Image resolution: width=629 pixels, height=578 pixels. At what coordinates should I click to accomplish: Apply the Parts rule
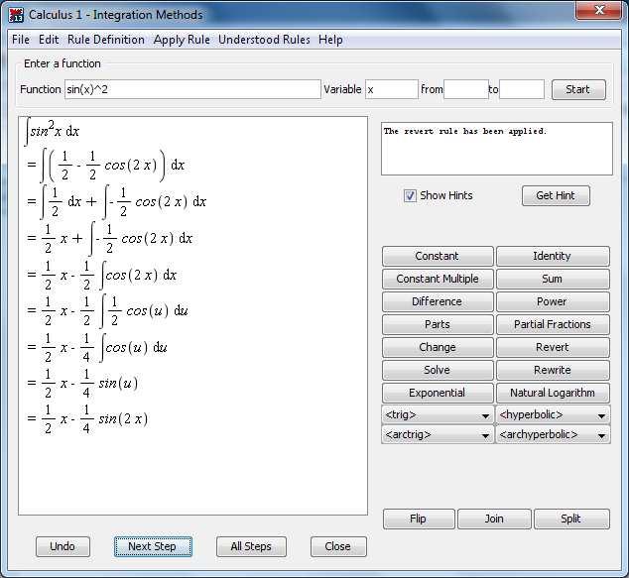pyautogui.click(x=438, y=324)
